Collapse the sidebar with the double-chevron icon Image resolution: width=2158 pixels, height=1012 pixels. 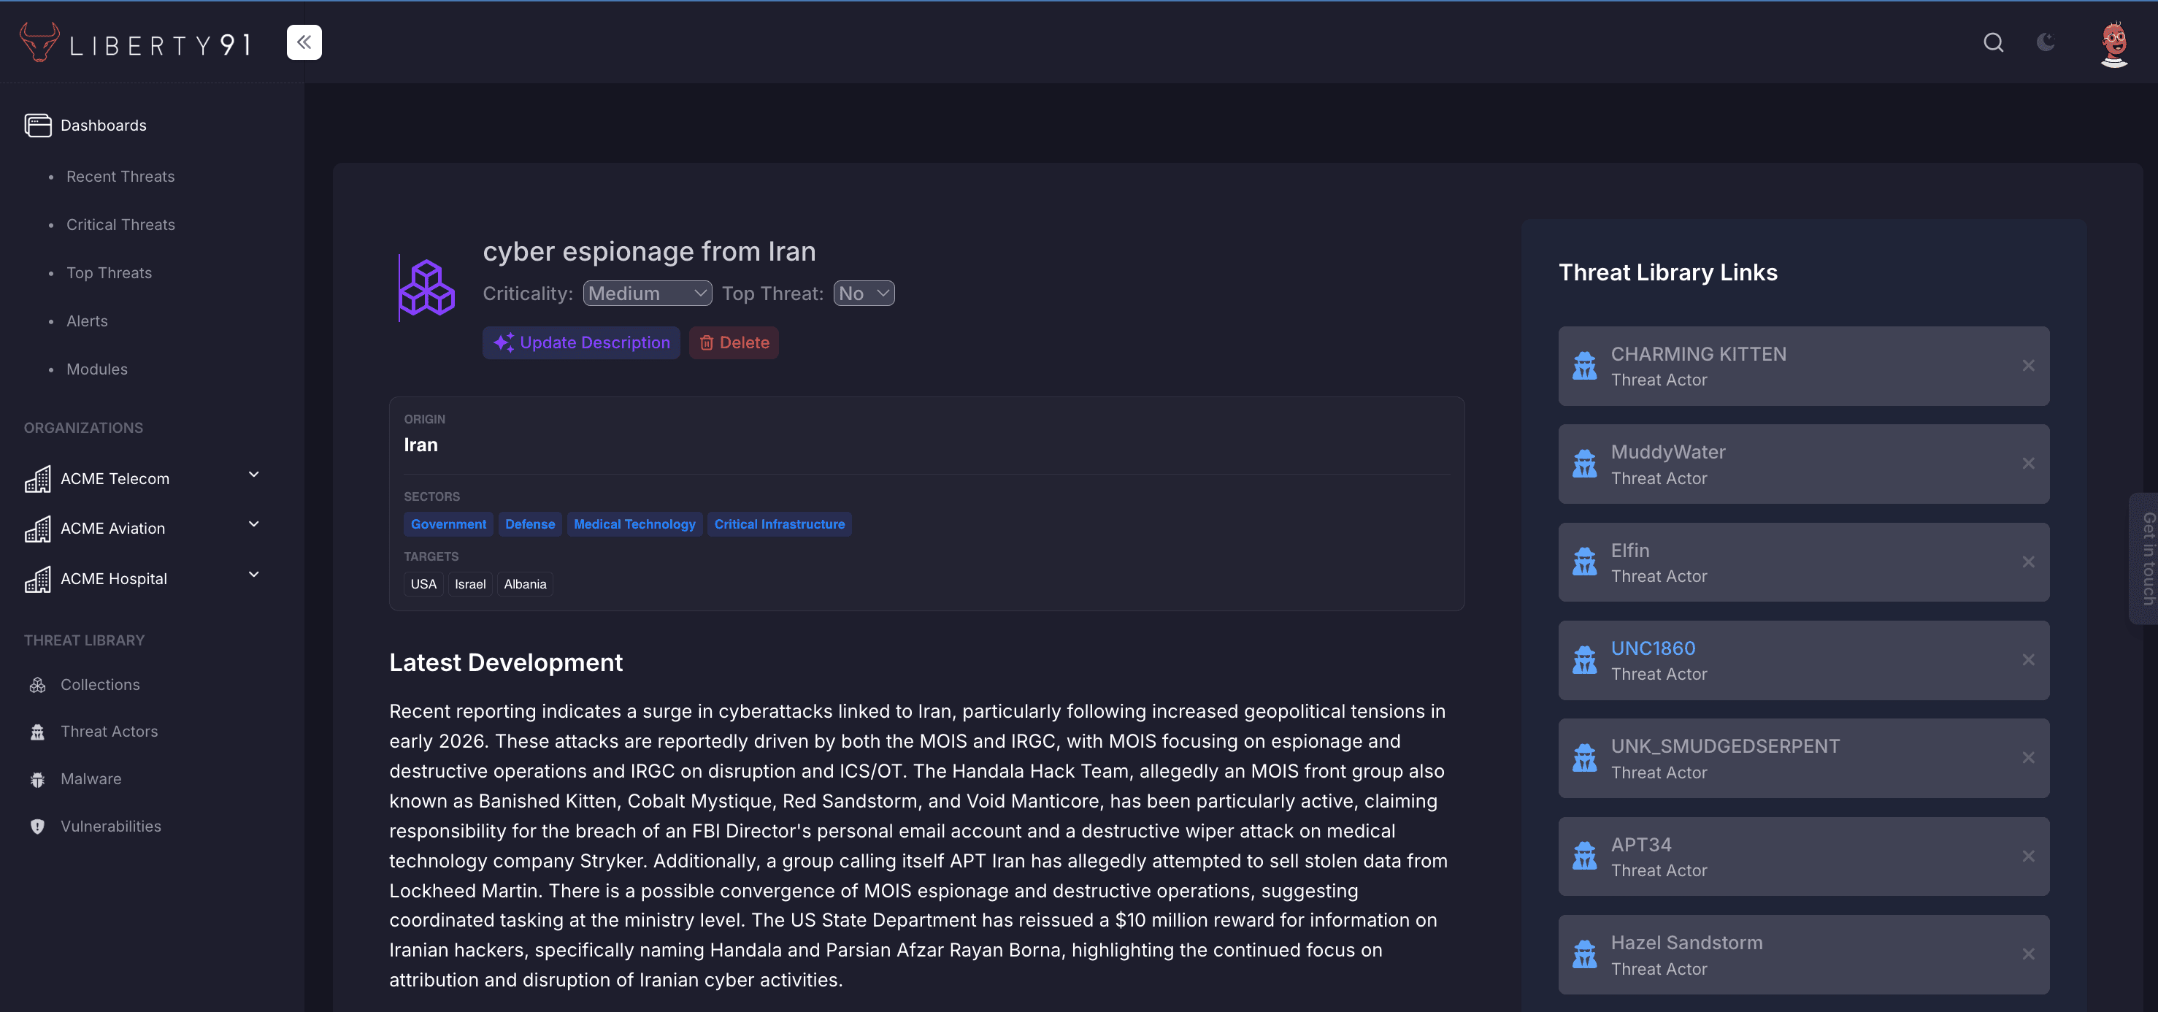[x=303, y=42]
